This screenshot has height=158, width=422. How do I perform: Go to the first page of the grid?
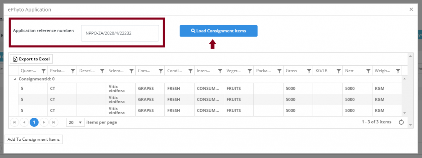14,122
